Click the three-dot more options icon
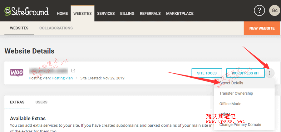 pos(270,73)
